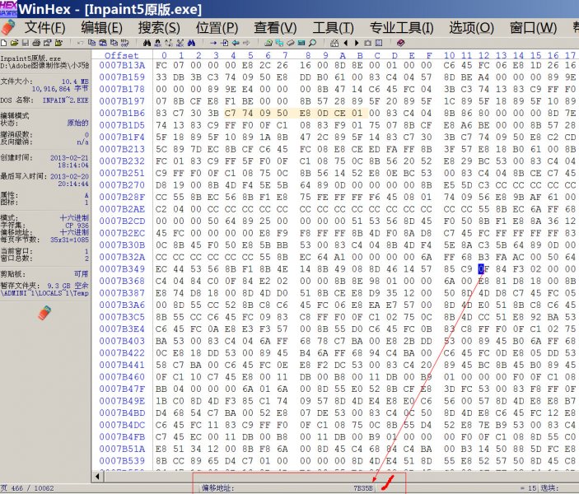The width and height of the screenshot is (579, 494).
Task: Click the Find Text binoculars icon
Action: point(147,43)
